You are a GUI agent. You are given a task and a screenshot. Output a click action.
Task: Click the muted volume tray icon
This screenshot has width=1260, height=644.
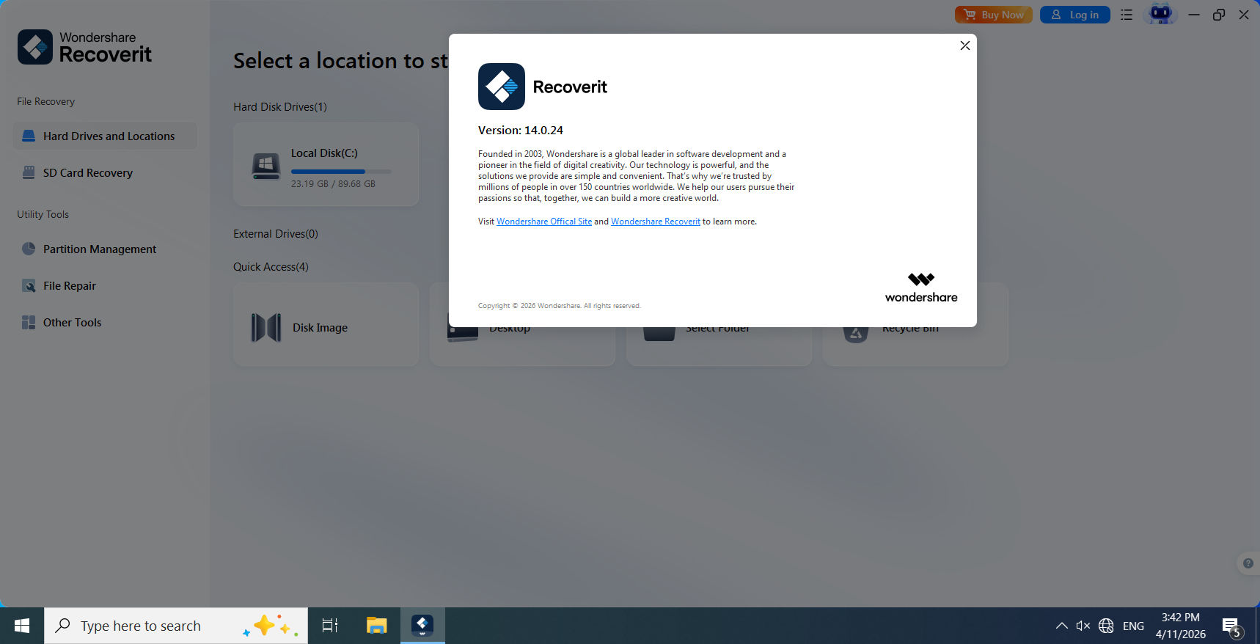point(1083,626)
